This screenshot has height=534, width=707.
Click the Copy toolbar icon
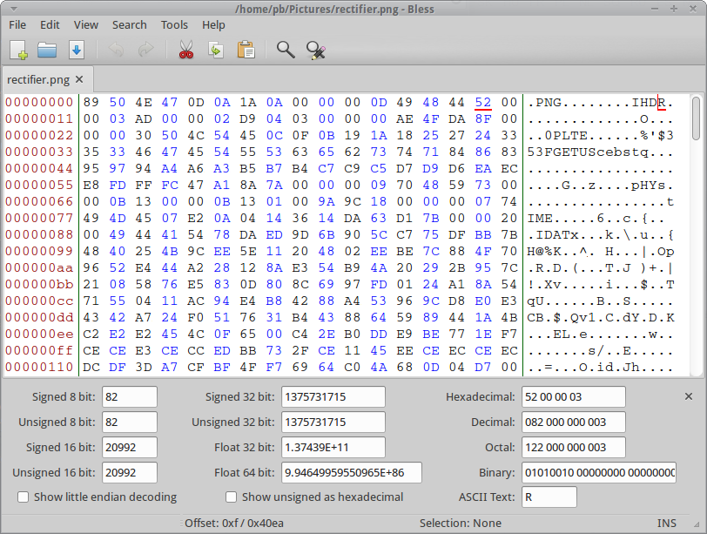215,50
